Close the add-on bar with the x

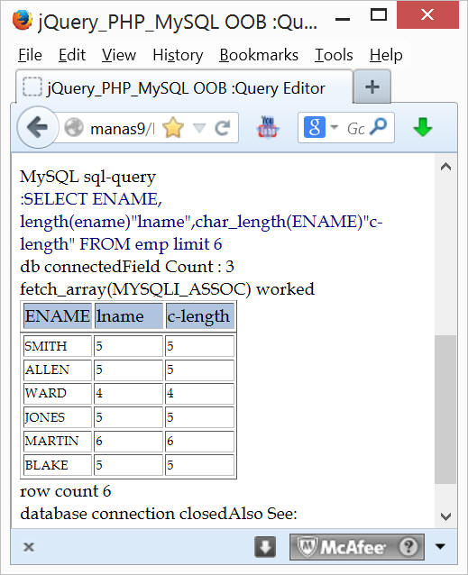[29, 547]
